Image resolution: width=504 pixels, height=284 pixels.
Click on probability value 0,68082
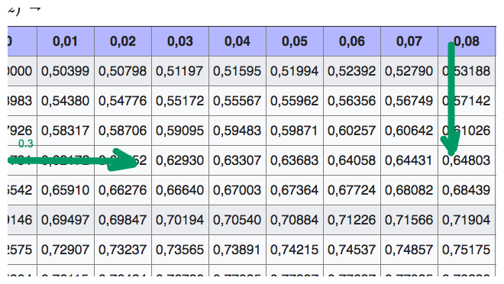tap(409, 190)
